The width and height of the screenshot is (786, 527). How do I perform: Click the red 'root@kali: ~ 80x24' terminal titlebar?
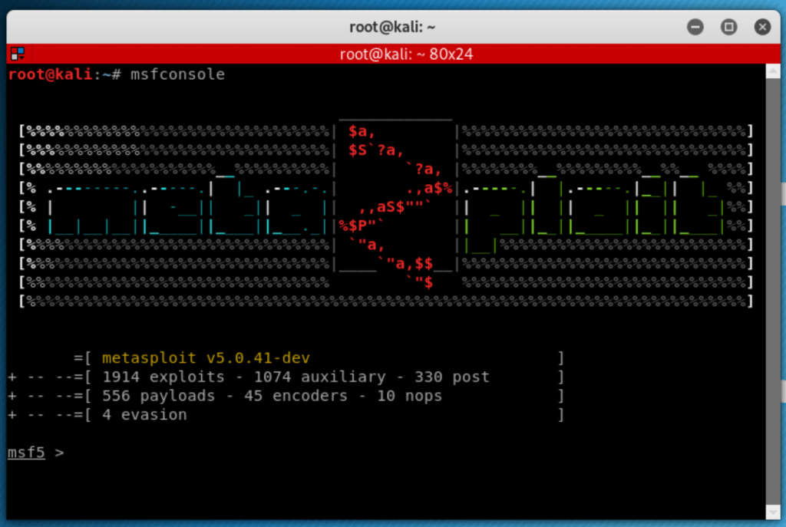point(393,54)
